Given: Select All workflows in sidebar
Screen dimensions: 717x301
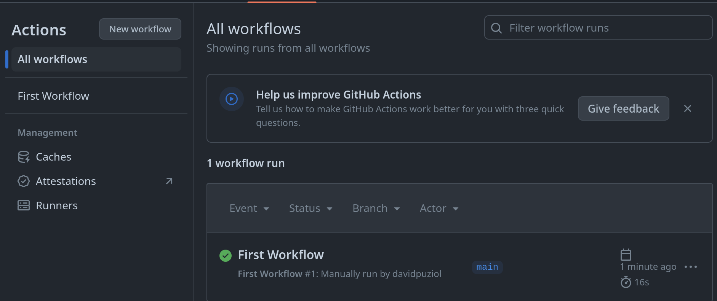Looking at the screenshot, I should click(96, 59).
